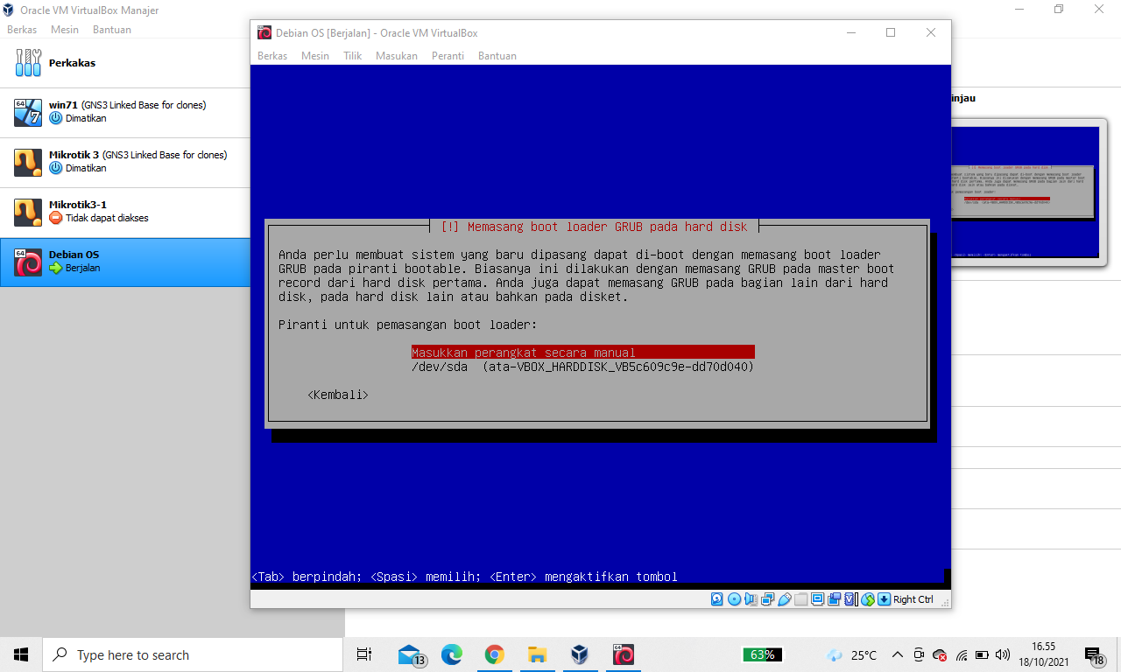
Task: Click the network adapter icon in VM status bar
Action: [768, 599]
